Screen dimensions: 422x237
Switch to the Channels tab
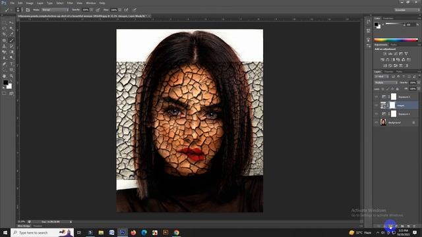click(x=388, y=72)
